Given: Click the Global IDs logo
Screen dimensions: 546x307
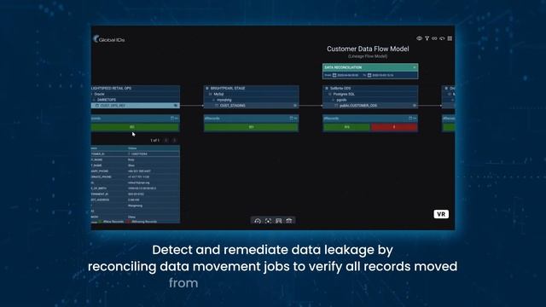Looking at the screenshot, I should point(109,39).
